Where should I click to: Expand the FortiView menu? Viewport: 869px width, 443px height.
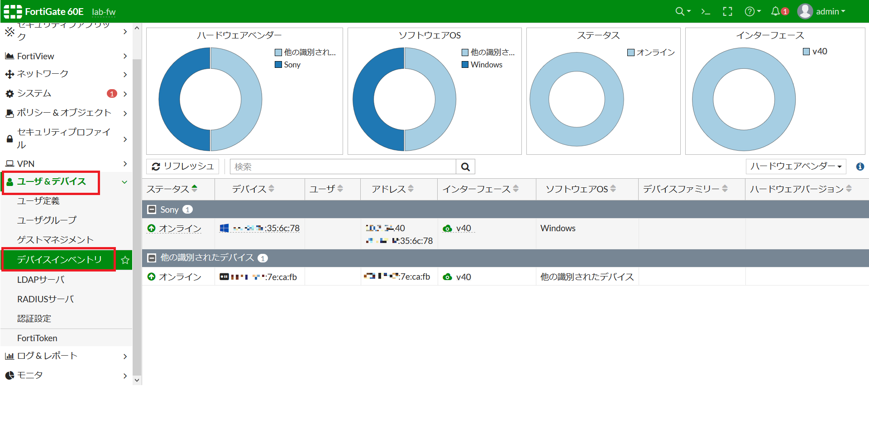pos(66,56)
